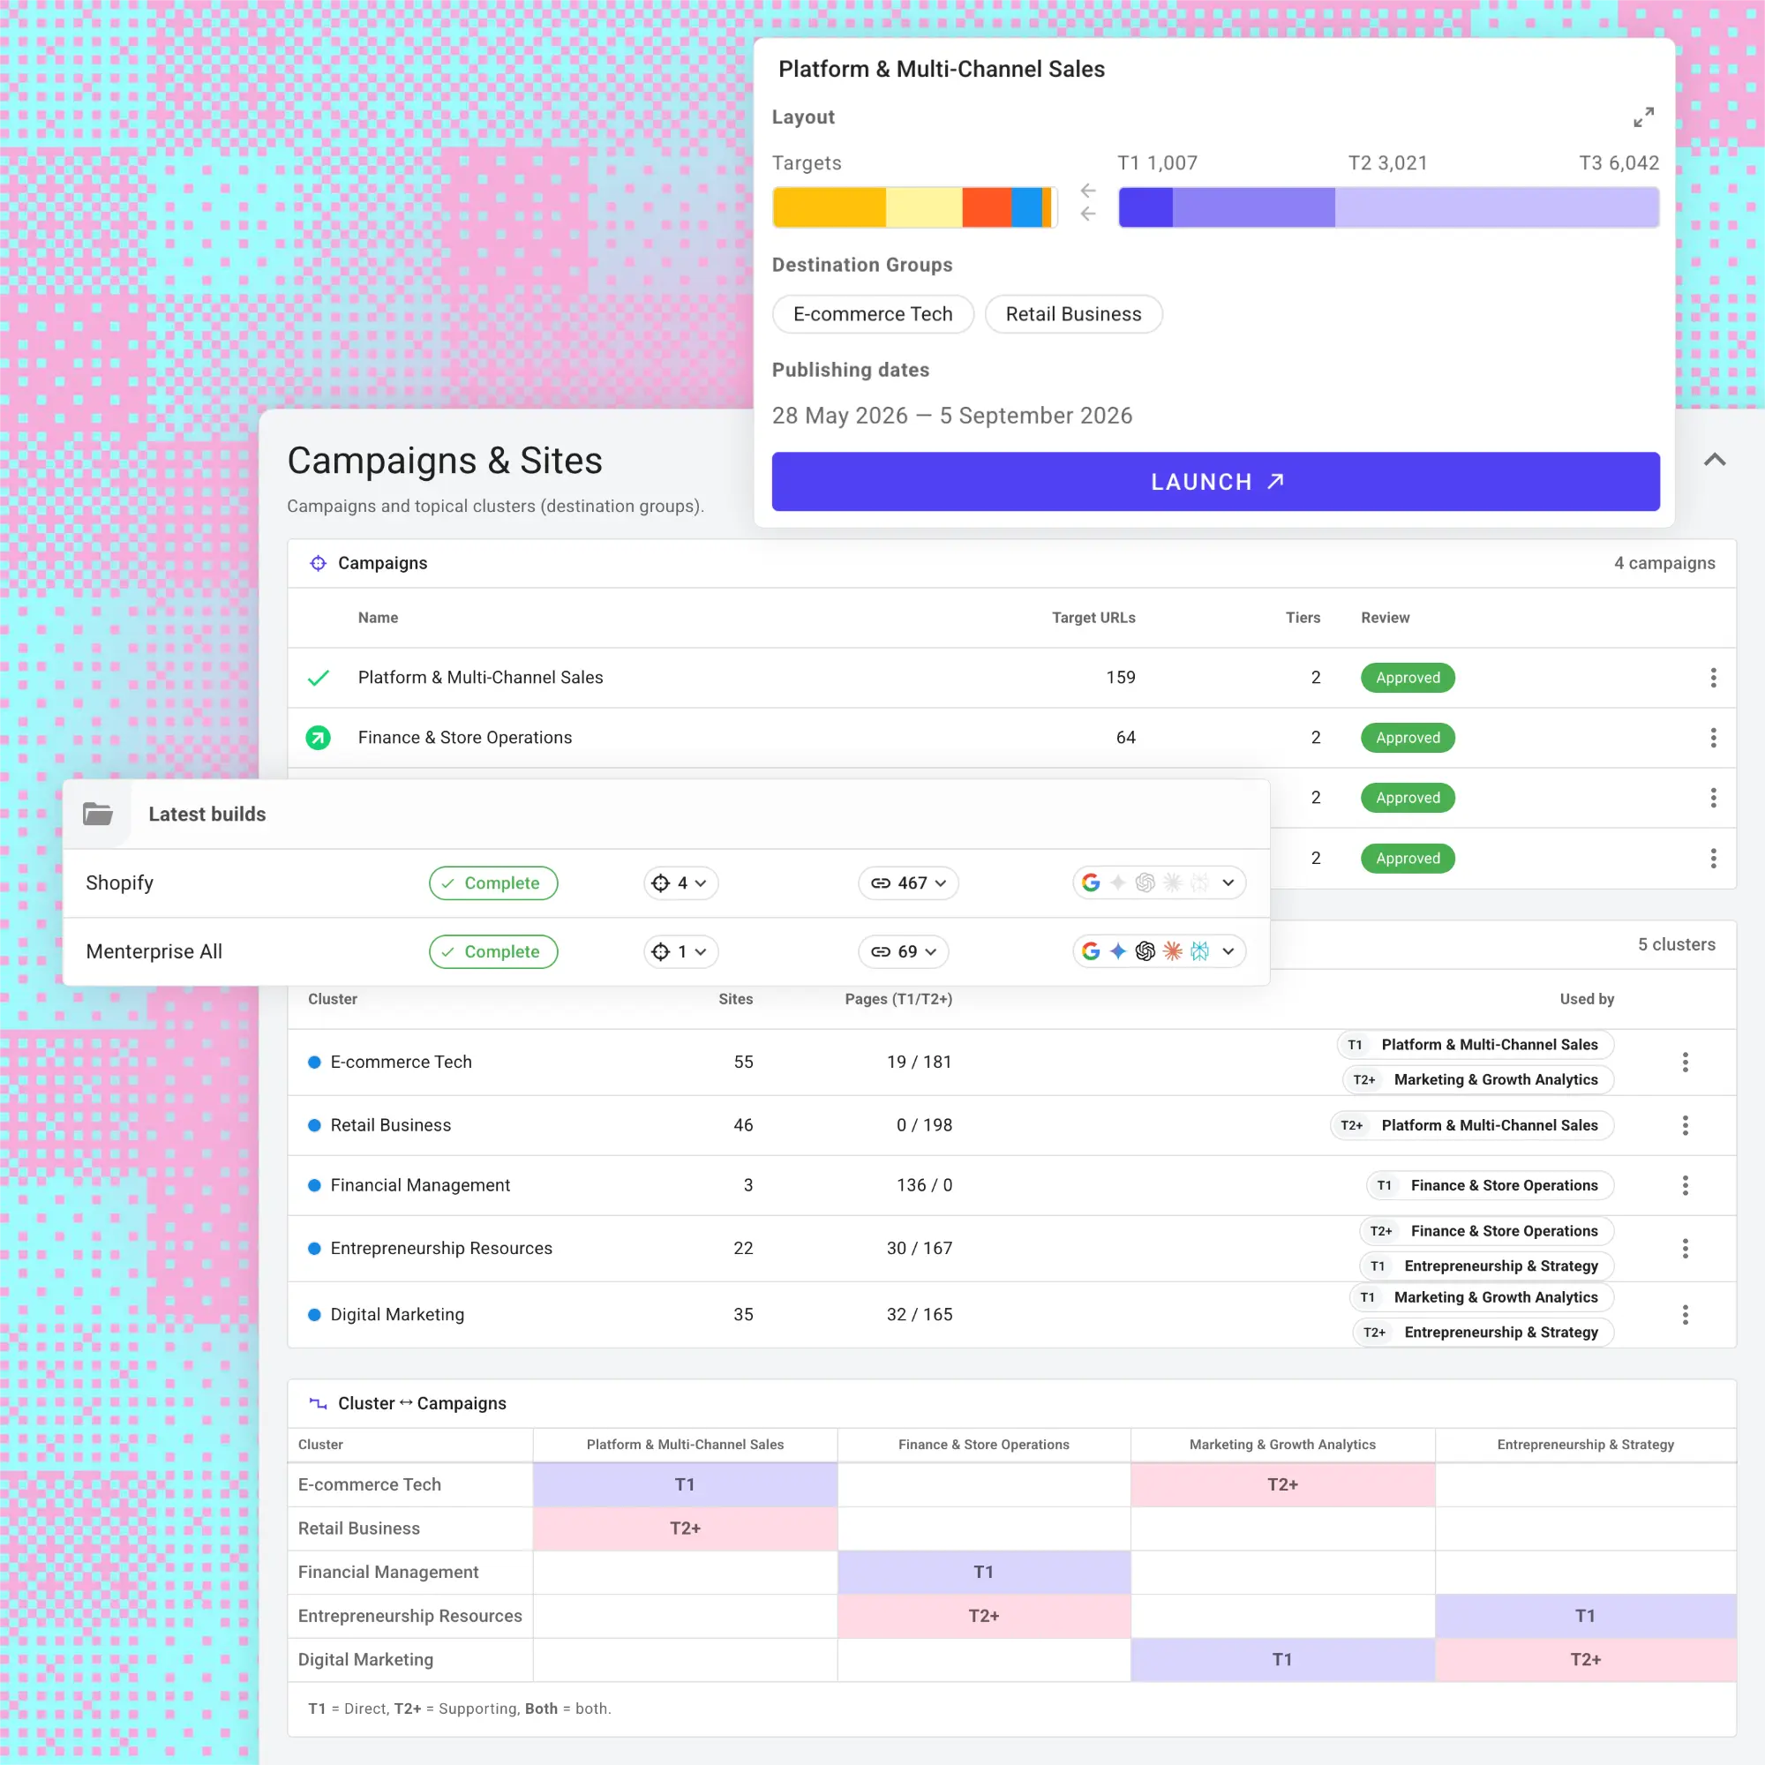The width and height of the screenshot is (1765, 1765).
Task: Open the more menu for Retail Business cluster
Action: (x=1686, y=1124)
